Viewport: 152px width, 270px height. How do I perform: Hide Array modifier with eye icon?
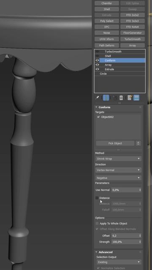point(98,65)
